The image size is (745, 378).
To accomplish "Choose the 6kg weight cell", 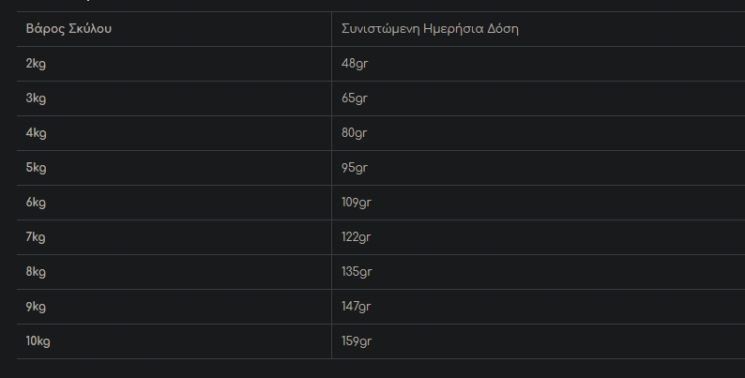I will pos(36,203).
